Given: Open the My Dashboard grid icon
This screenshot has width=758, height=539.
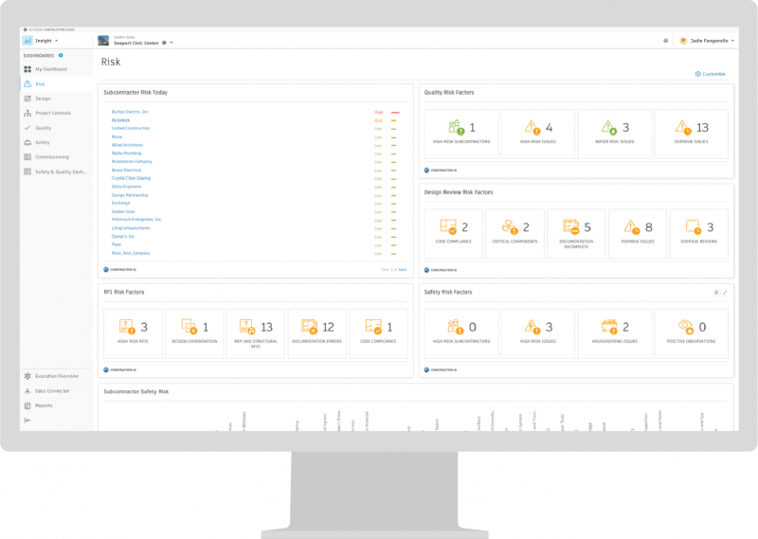Looking at the screenshot, I should pyautogui.click(x=27, y=69).
